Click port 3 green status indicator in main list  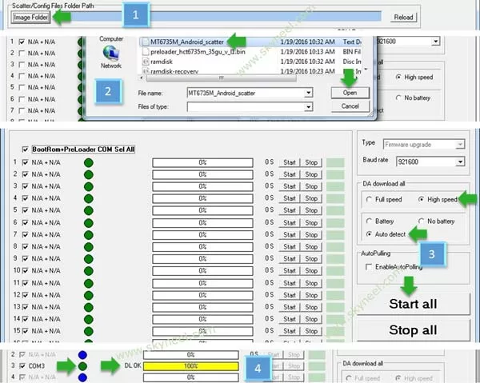point(89,186)
